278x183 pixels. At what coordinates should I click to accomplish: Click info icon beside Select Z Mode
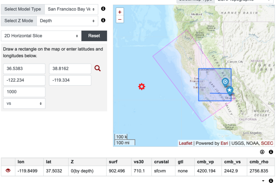click(103, 20)
